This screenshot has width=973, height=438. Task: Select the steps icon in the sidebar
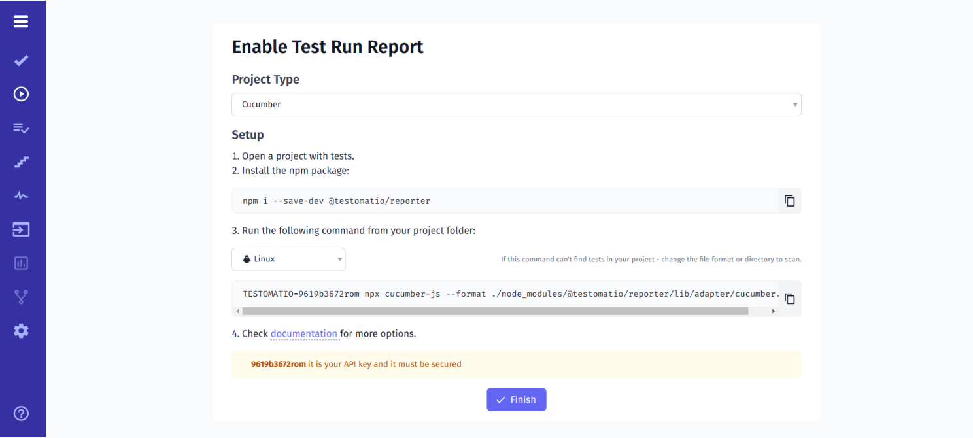coord(21,161)
